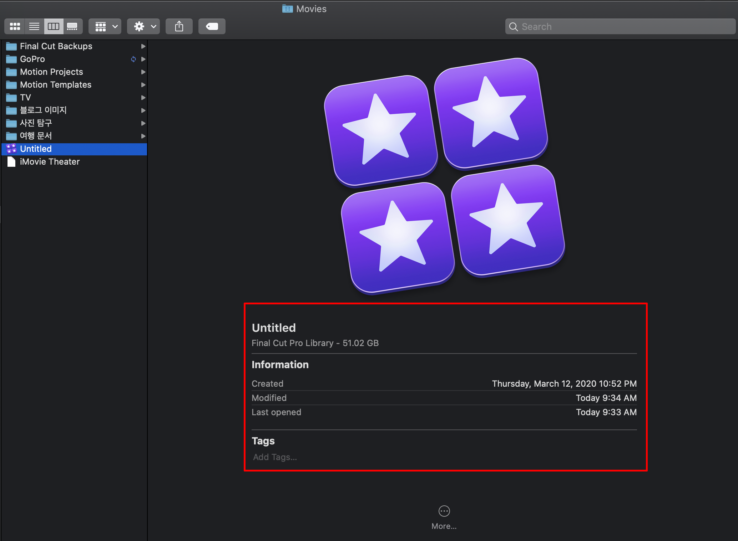Open the gear action menu
Image resolution: width=738 pixels, height=541 pixels.
point(143,26)
